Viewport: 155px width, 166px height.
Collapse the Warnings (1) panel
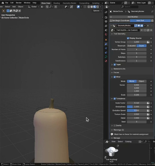[112, 130]
